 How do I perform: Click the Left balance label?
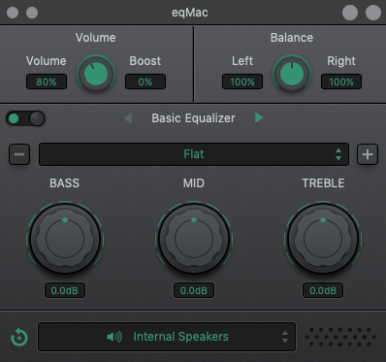click(x=242, y=61)
